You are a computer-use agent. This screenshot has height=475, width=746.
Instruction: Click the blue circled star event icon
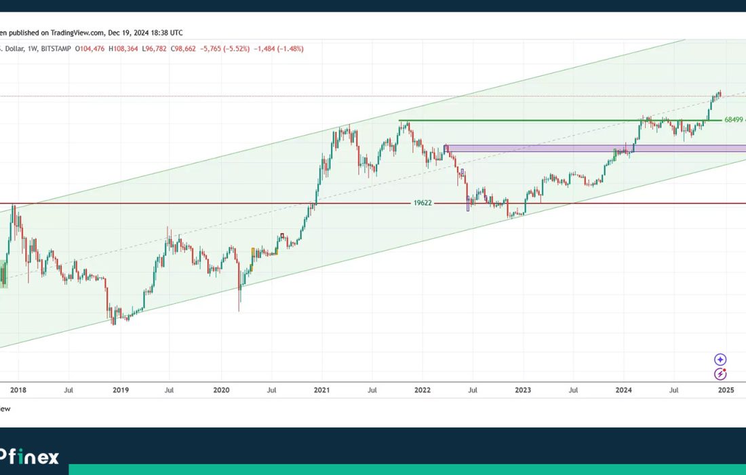(720, 360)
